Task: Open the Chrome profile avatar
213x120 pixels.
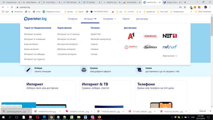Action: (206, 7)
